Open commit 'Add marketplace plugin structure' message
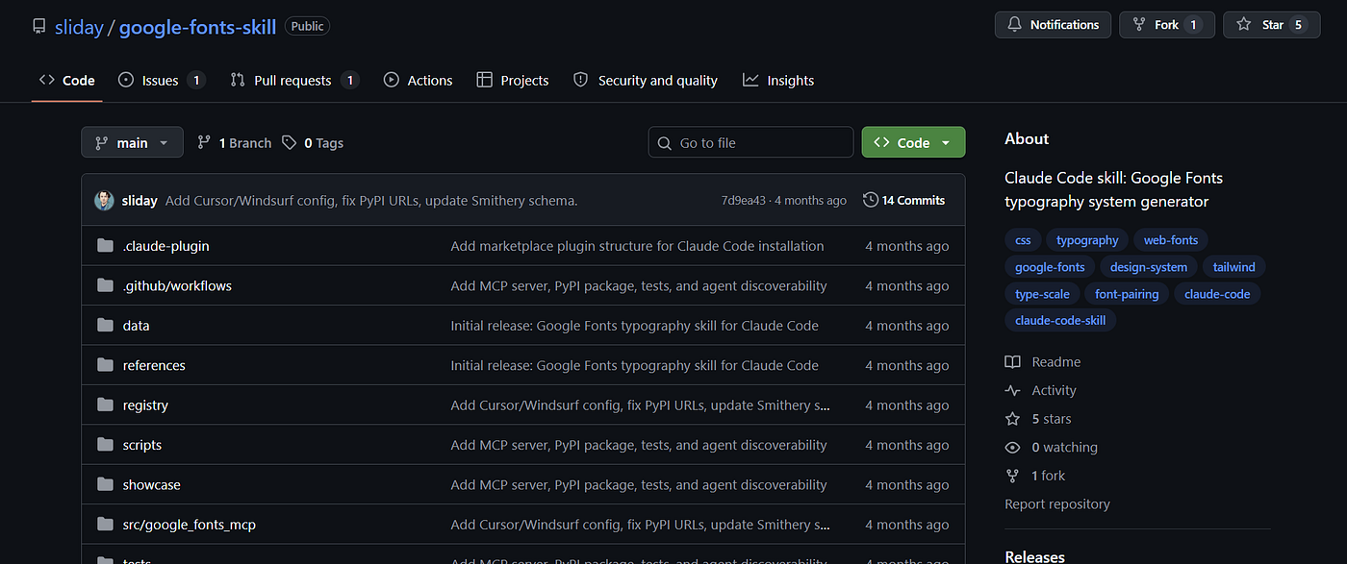This screenshot has width=1347, height=564. point(637,246)
